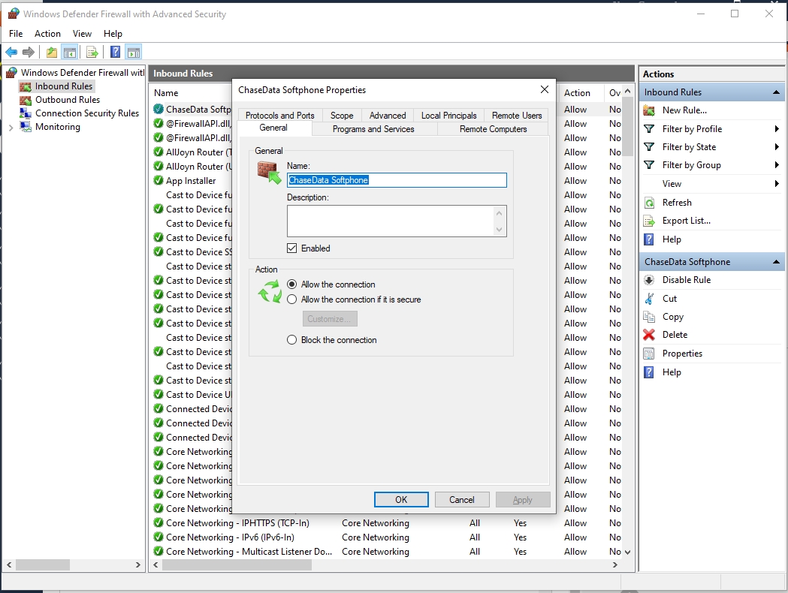Click the console tree horizontal scrollbar thumb
The height and width of the screenshot is (593, 788).
pyautogui.click(x=43, y=565)
